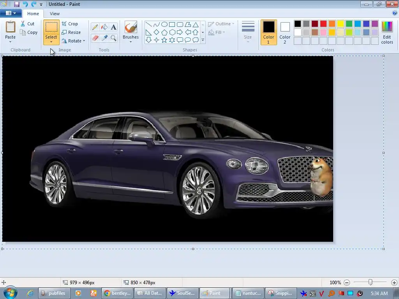Choose the Rounded rectangle shape
Viewport: 399px width, 299px height.
click(x=180, y=25)
